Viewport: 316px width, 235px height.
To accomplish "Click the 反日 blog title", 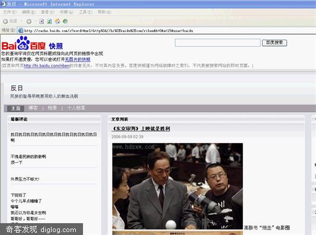I will [x=17, y=88].
